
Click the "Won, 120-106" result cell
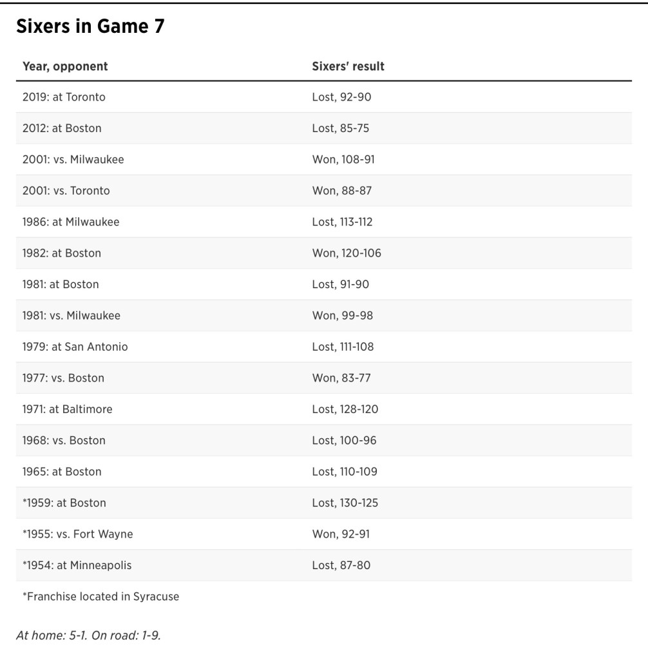point(347,253)
